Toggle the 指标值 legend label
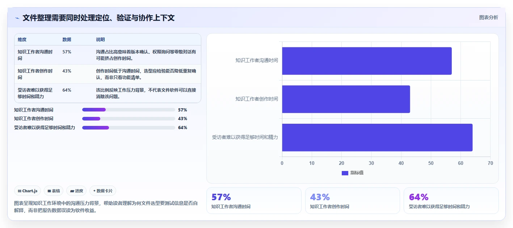 (x=357, y=173)
